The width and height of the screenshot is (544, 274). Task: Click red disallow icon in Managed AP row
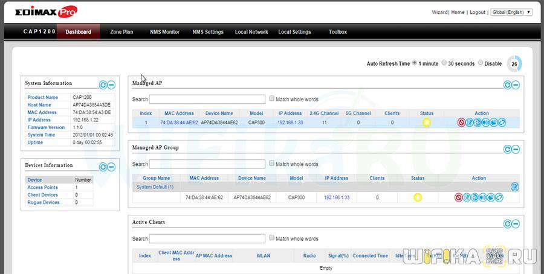click(x=461, y=123)
